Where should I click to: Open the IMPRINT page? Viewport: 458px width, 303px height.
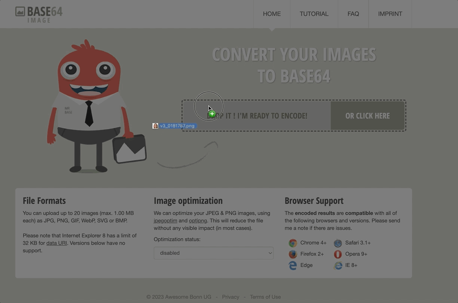pos(390,14)
